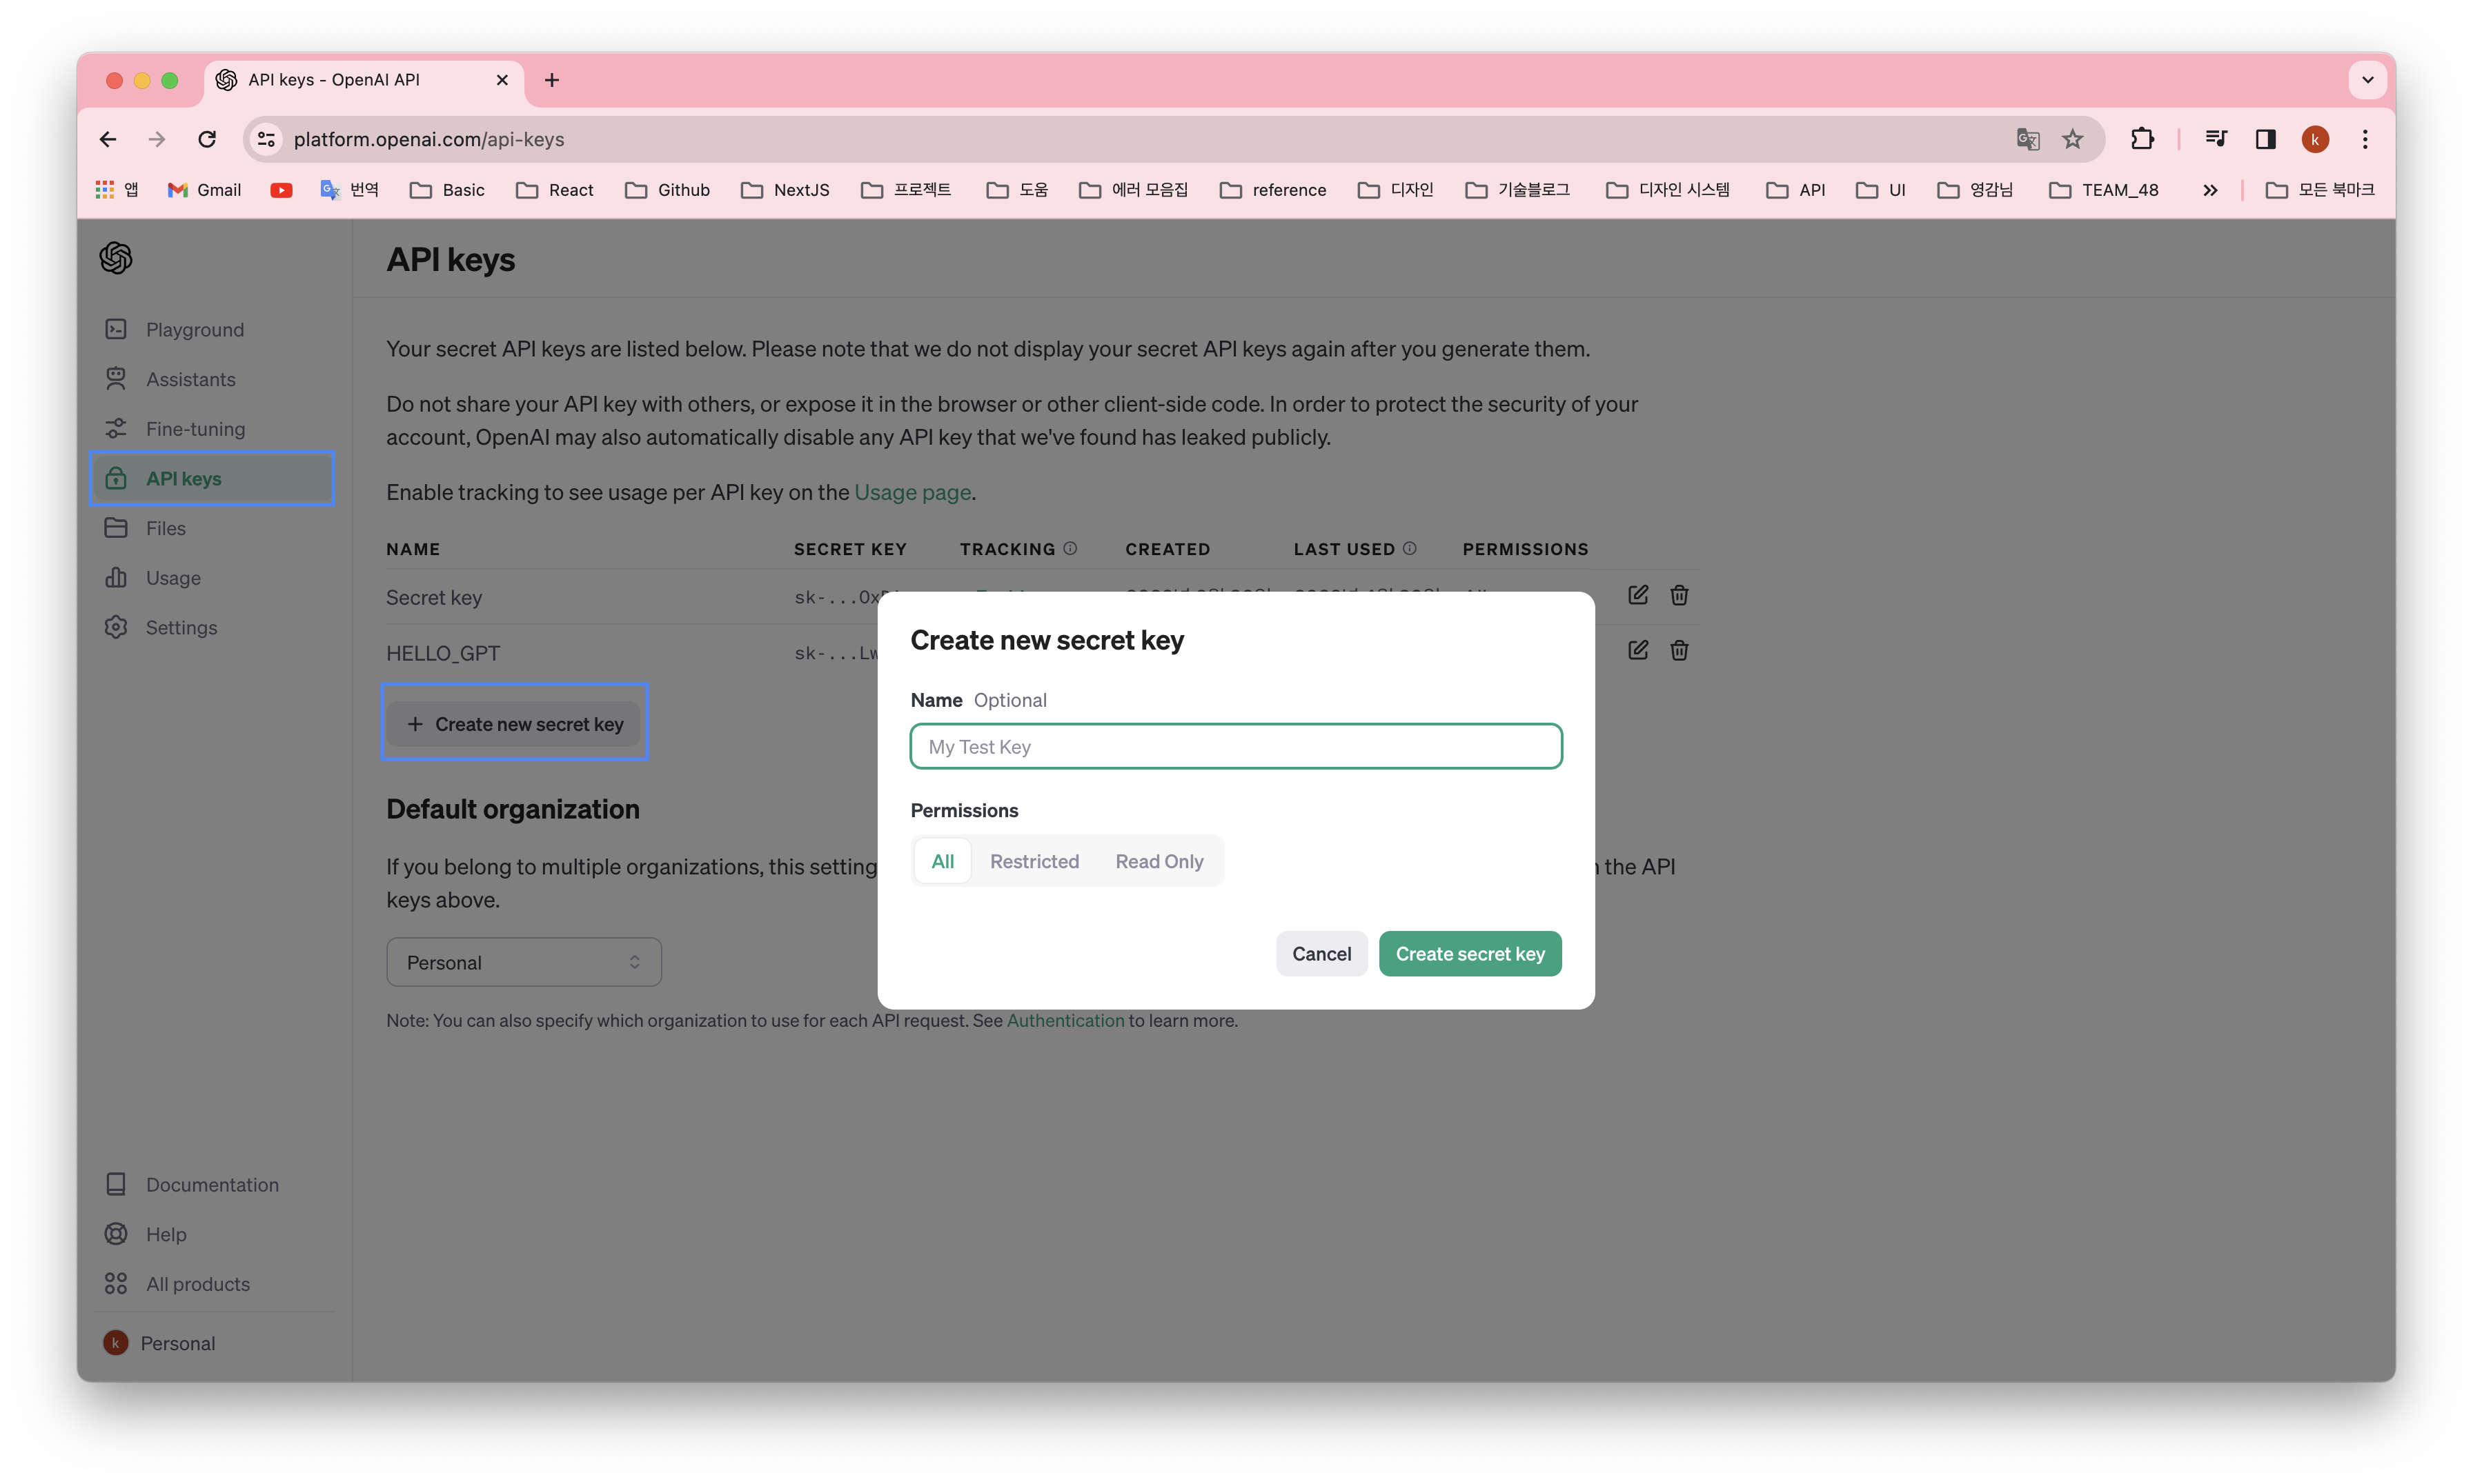Select the All permissions option

click(x=941, y=861)
